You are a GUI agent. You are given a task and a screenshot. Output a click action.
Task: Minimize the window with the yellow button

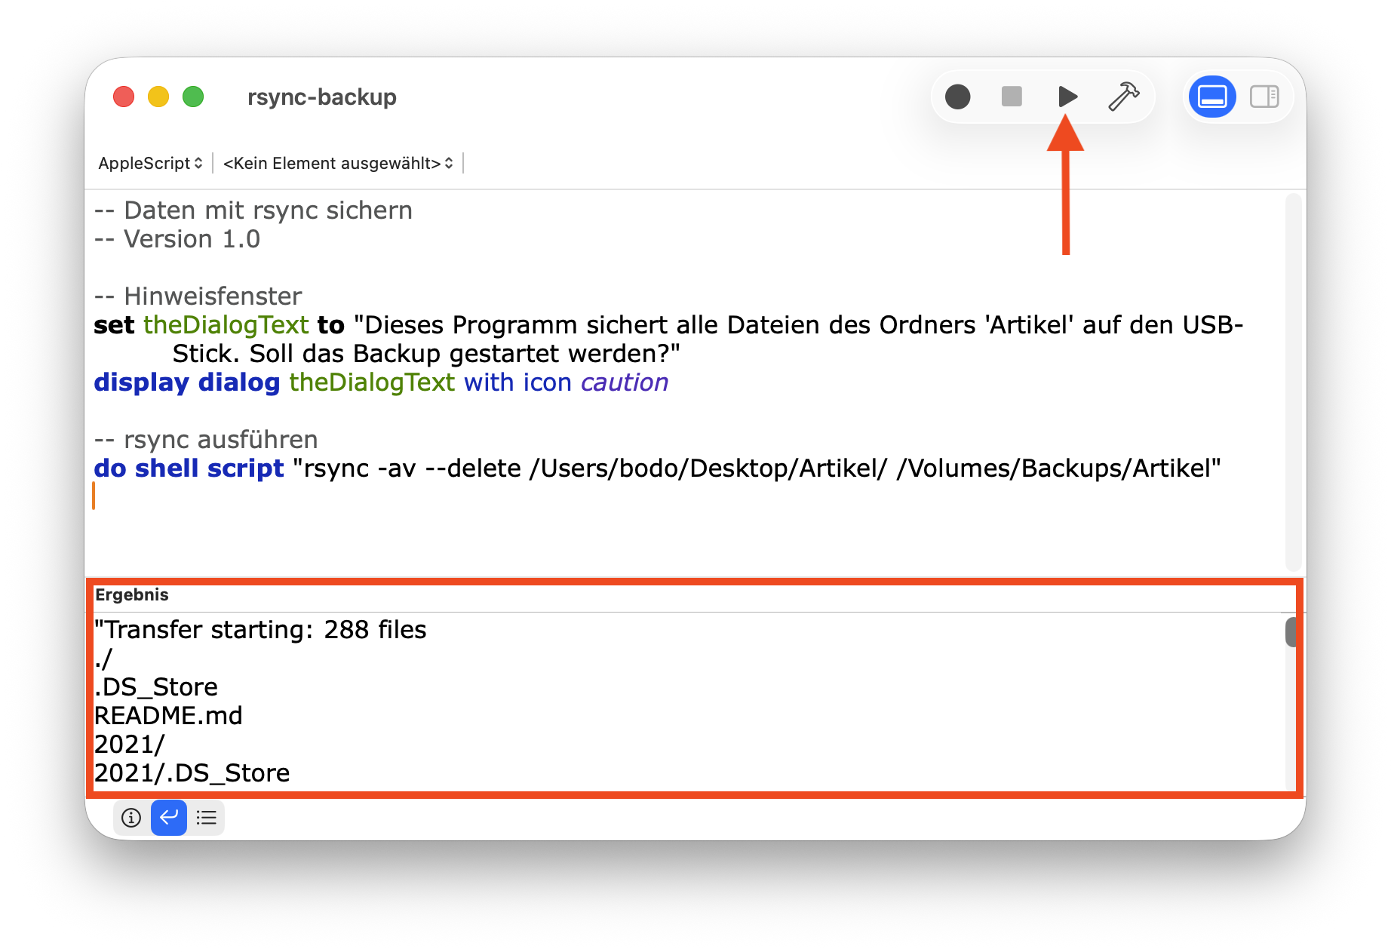click(x=158, y=97)
